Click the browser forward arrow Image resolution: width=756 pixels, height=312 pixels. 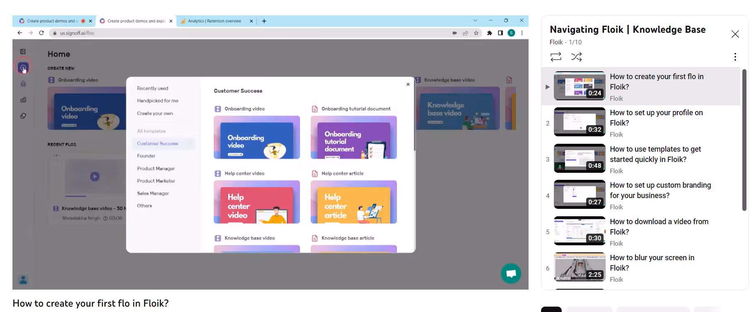pos(30,33)
